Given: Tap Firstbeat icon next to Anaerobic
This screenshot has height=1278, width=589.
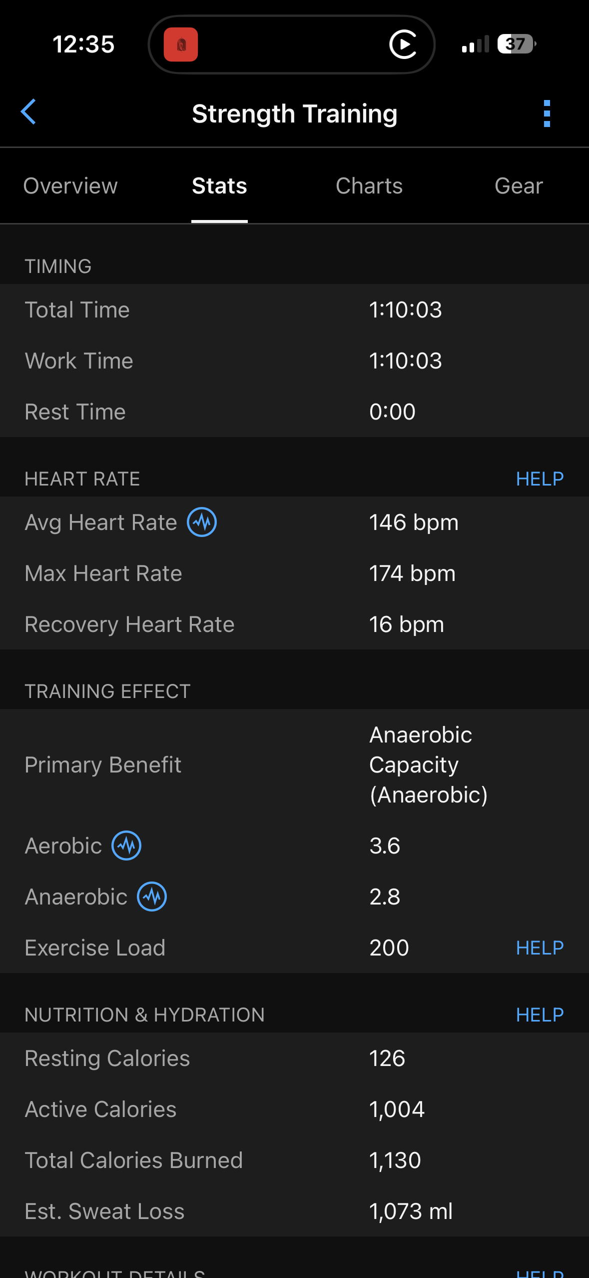Looking at the screenshot, I should 152,896.
